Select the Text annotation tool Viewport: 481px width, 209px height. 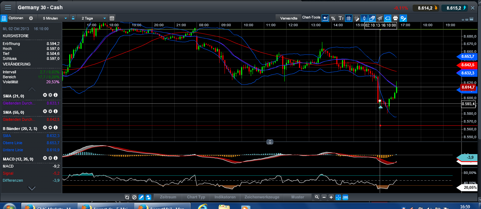pyautogui.click(x=341, y=18)
